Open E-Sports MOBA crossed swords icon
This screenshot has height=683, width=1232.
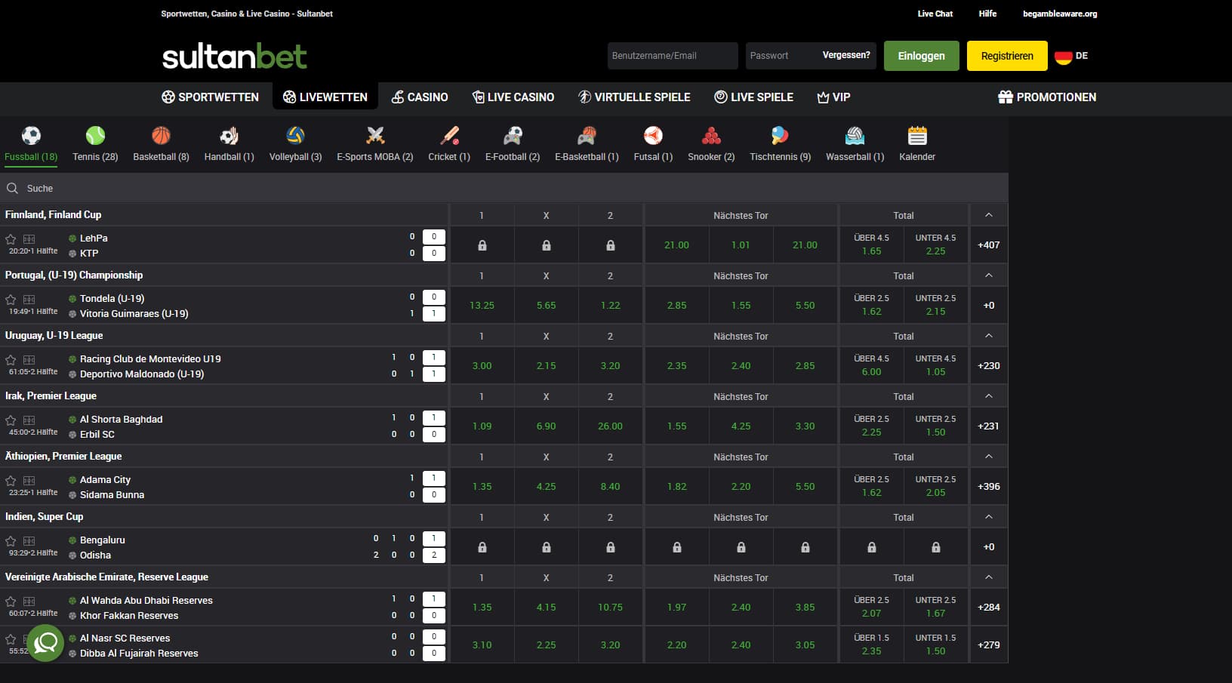(x=375, y=136)
